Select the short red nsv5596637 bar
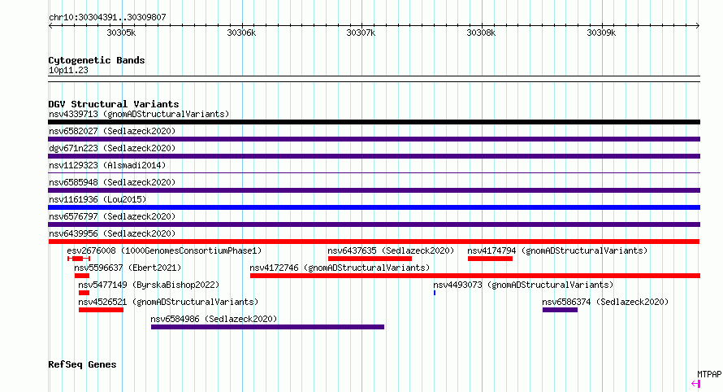This screenshot has width=723, height=392. pyautogui.click(x=82, y=276)
